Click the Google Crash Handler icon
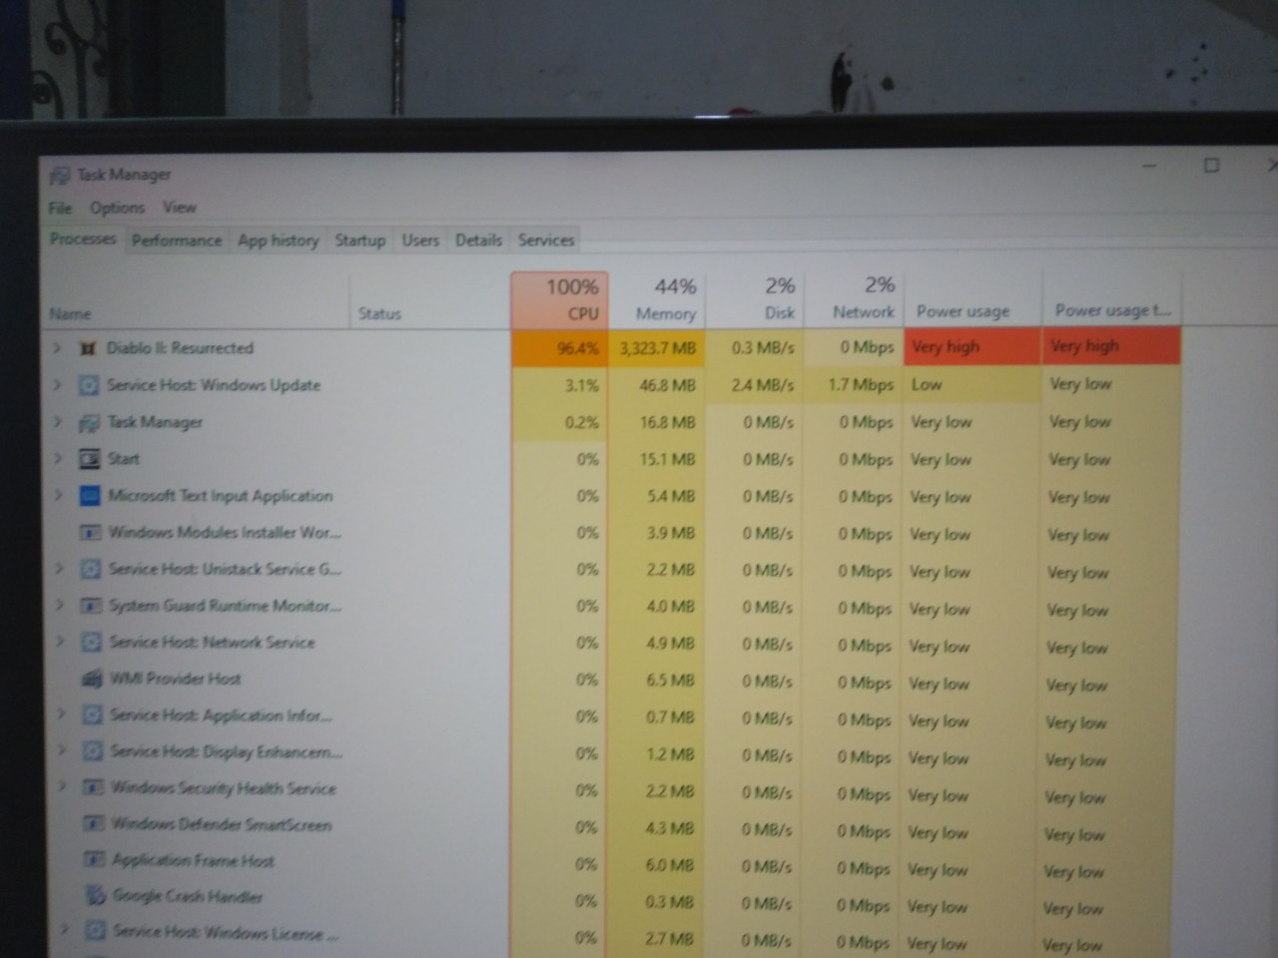The image size is (1278, 958). (x=95, y=896)
